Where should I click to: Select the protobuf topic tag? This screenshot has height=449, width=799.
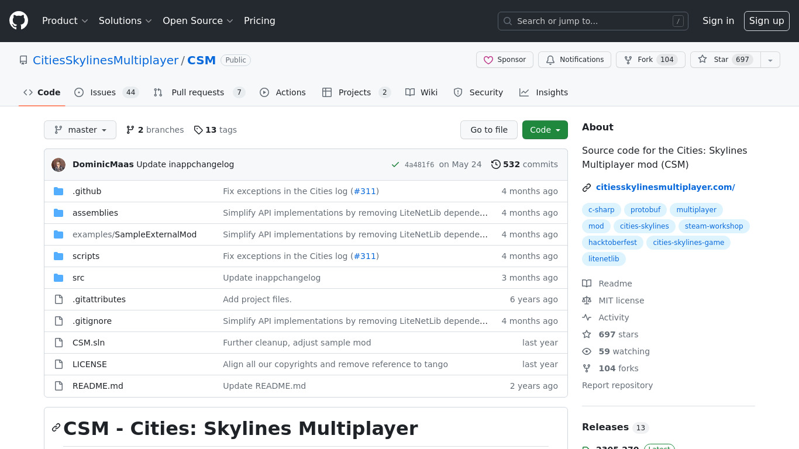[646, 210]
